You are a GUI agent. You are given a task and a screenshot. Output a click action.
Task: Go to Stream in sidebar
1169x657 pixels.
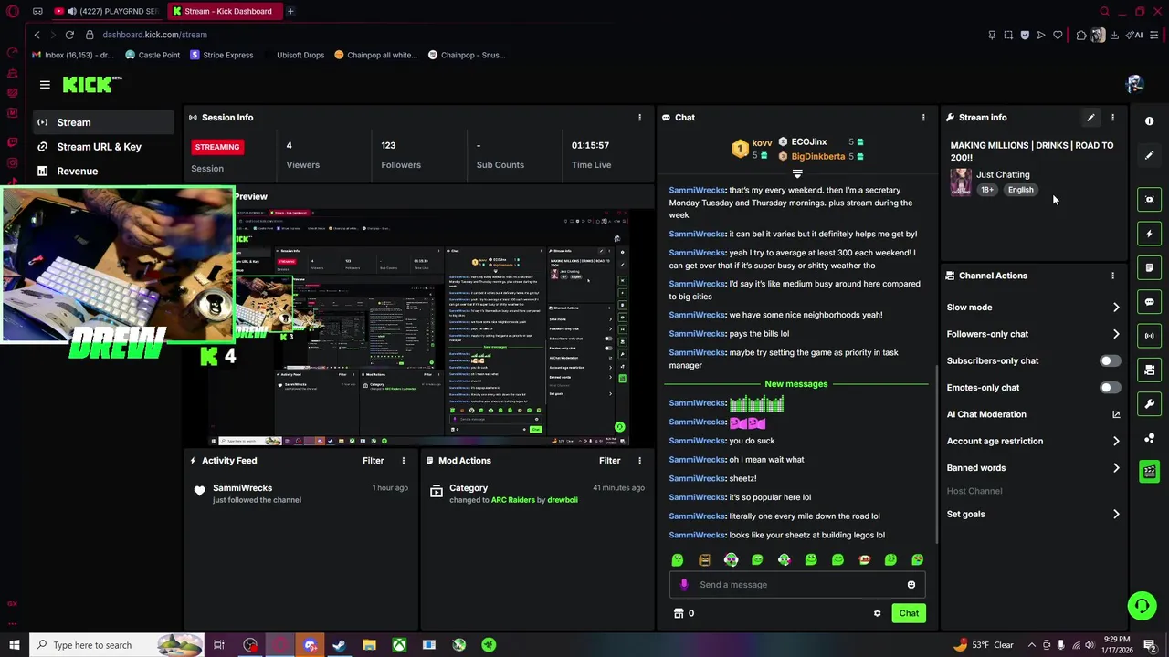104,122
